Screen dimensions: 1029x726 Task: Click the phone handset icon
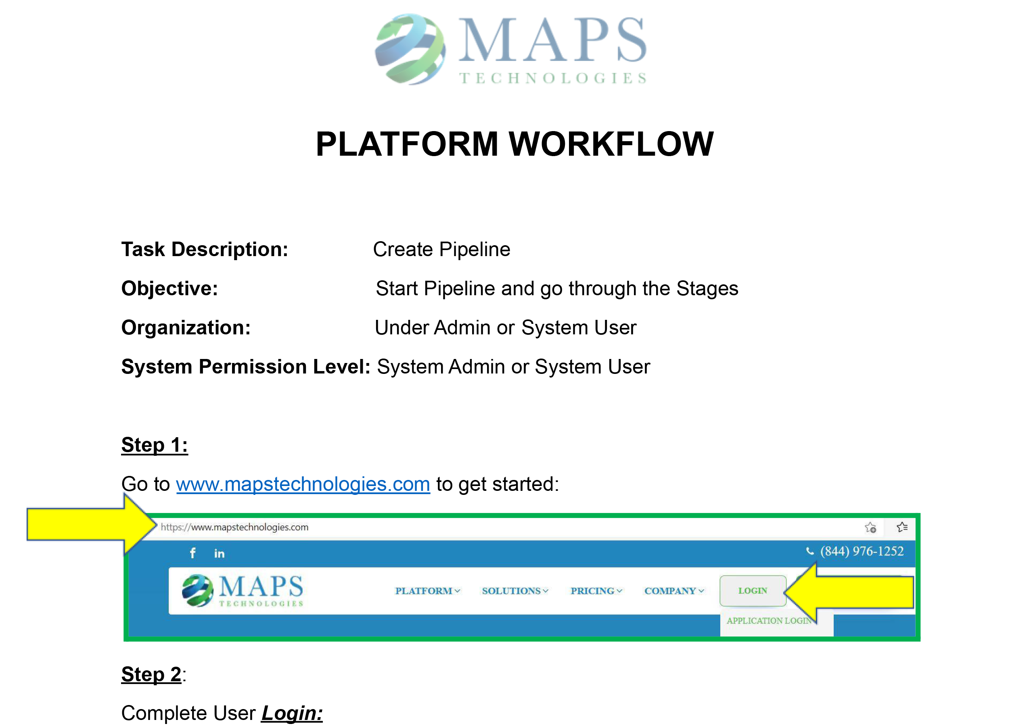pos(809,551)
